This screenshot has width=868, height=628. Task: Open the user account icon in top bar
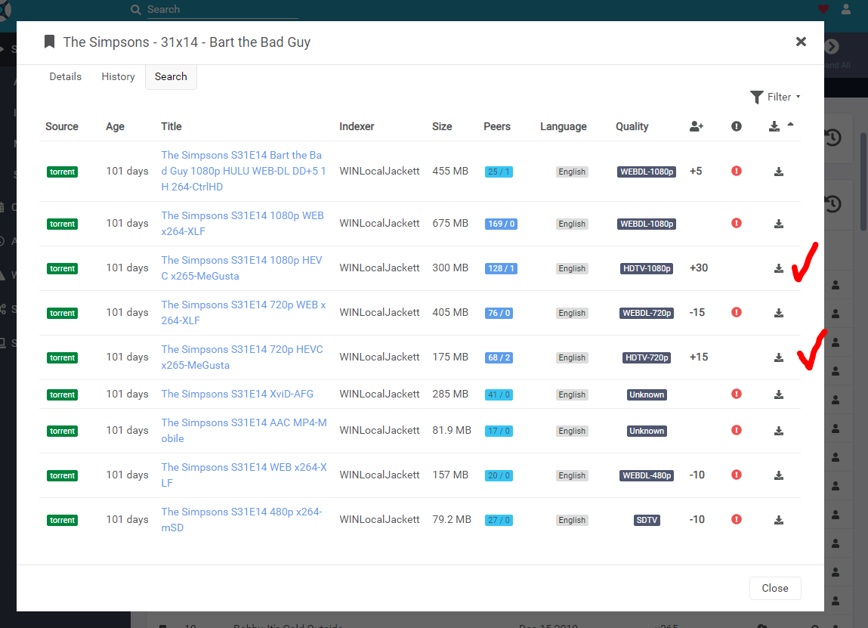(x=846, y=9)
